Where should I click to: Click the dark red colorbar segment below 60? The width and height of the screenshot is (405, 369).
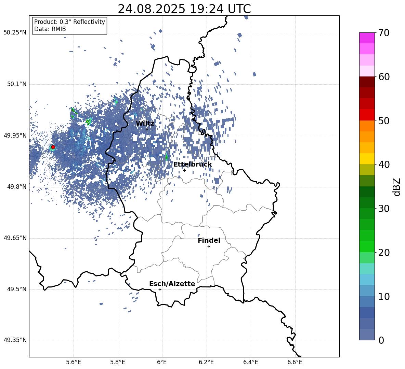367,82
